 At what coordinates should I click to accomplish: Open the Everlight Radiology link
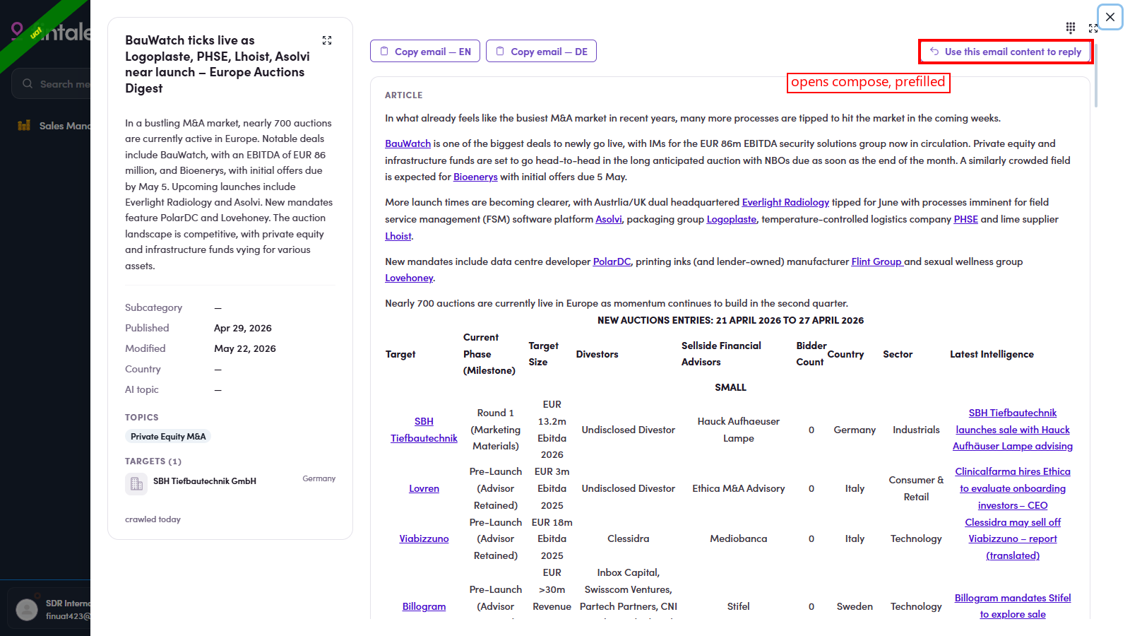785,202
